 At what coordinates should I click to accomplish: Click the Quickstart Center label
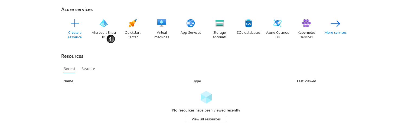[133, 35]
